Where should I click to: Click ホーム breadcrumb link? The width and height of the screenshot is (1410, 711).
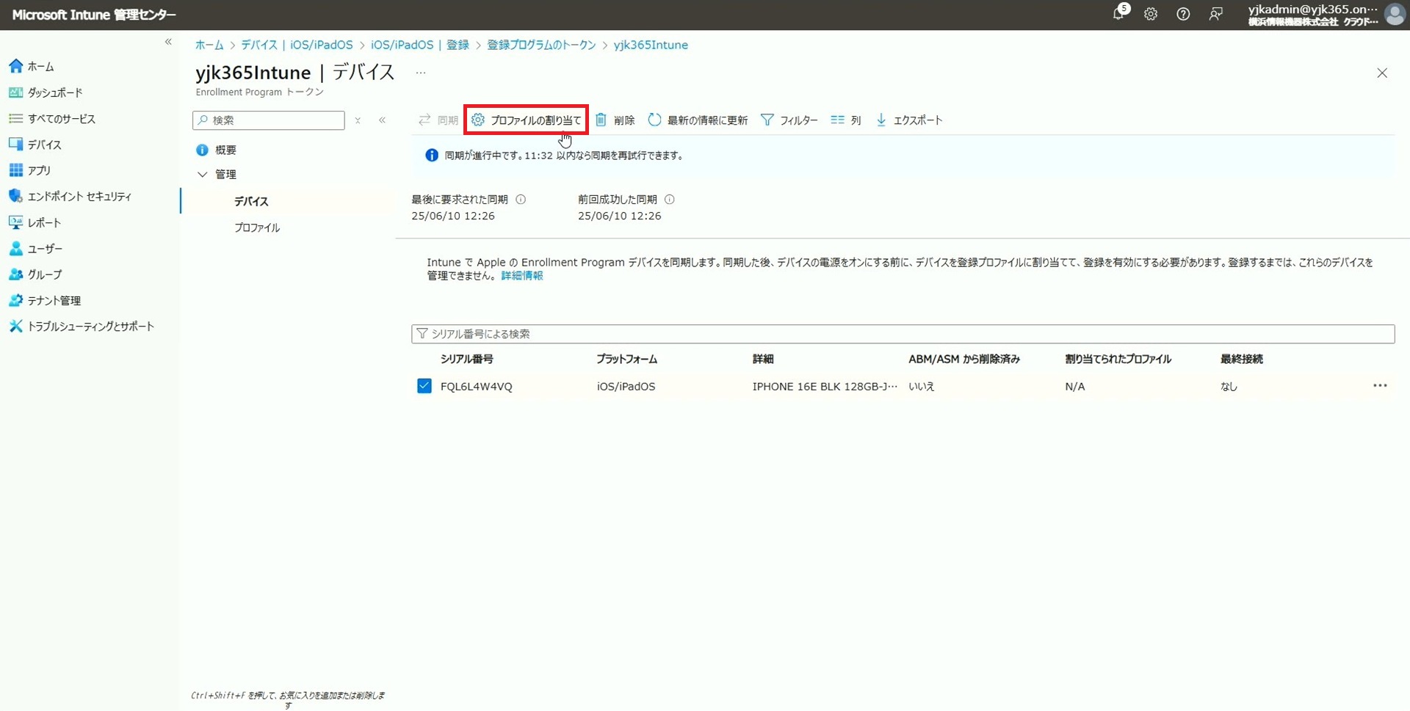pos(209,45)
